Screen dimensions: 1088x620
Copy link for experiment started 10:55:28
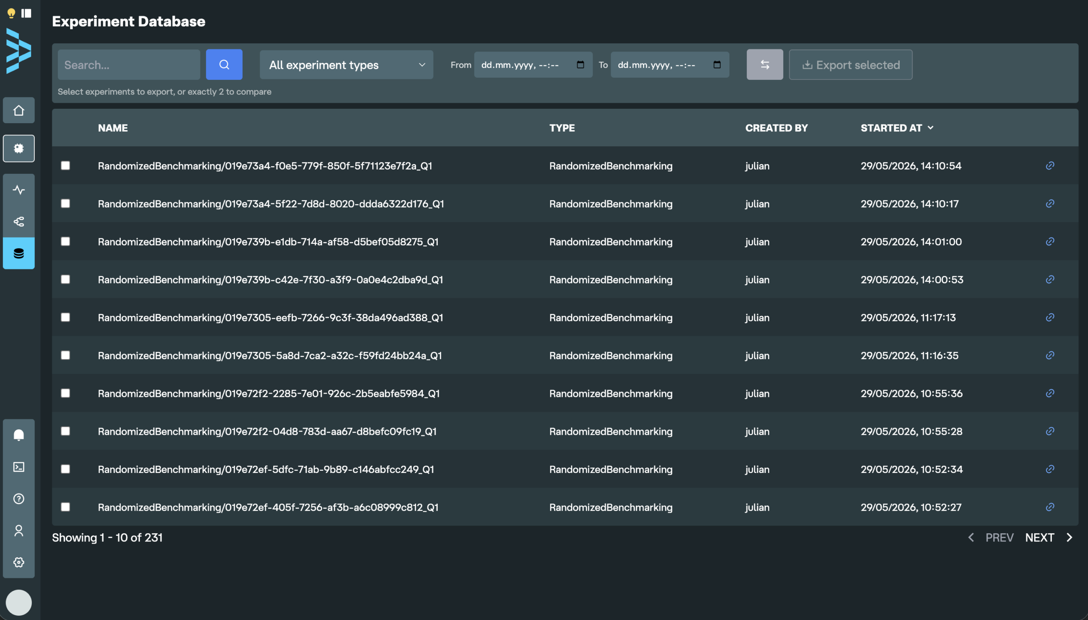(1050, 431)
